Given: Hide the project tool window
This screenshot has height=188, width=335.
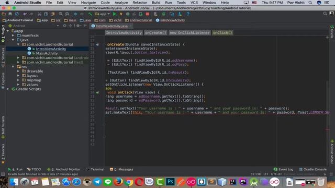Looking at the screenshot, I should tap(85, 26).
